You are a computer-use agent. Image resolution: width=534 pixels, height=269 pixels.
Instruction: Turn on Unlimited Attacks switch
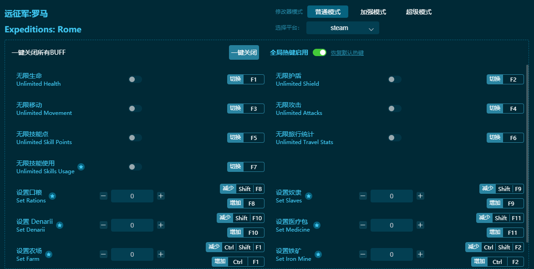click(394, 109)
